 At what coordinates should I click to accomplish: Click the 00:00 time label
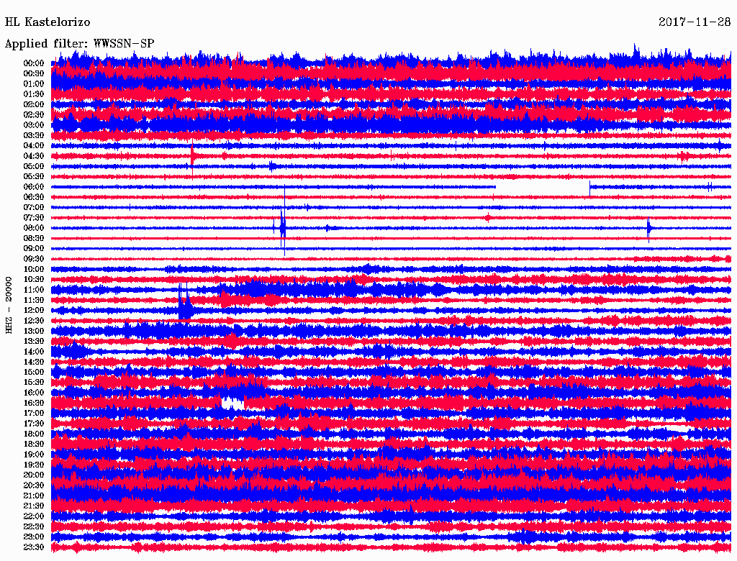34,63
